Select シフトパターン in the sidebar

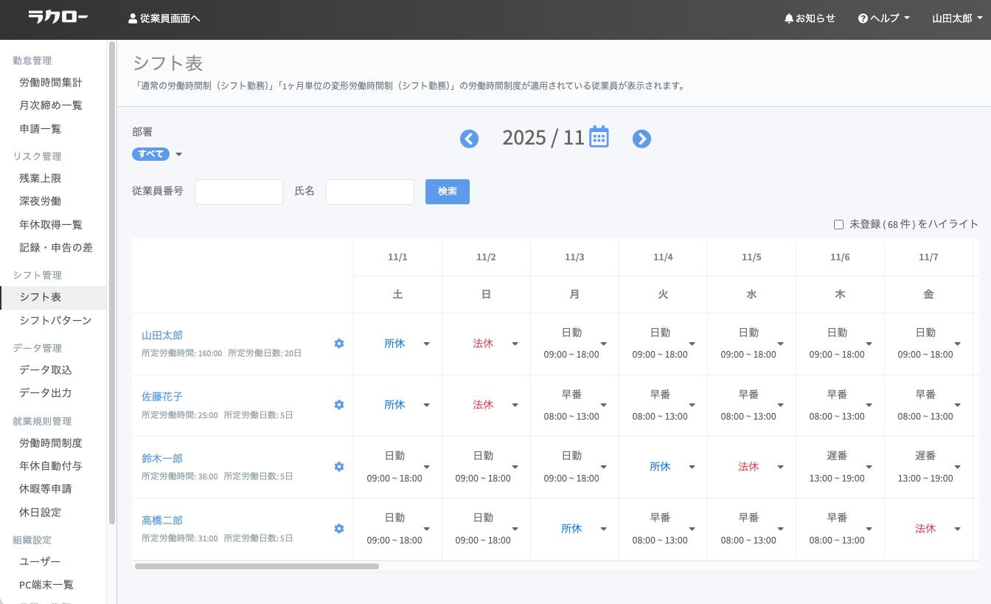tap(55, 320)
